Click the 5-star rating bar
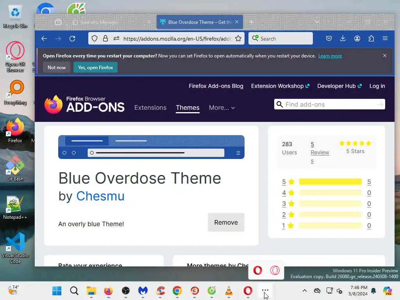Image resolution: width=400 pixels, height=300 pixels. (x=330, y=182)
